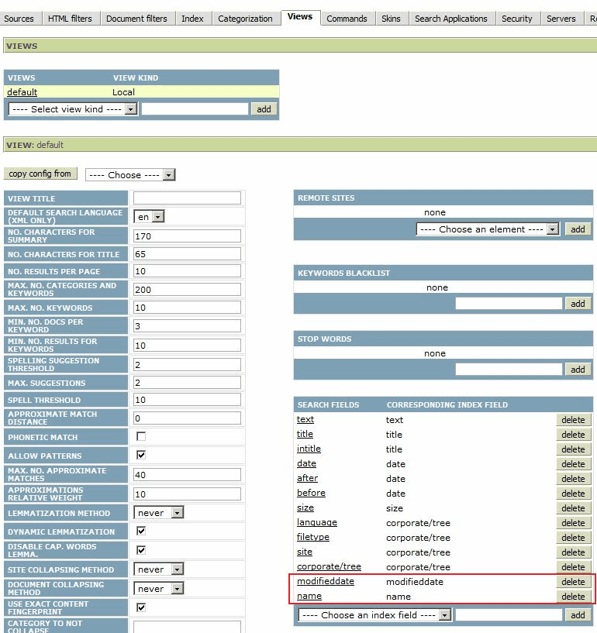Switch to Search Applications tab
This screenshot has width=597, height=633.
click(x=450, y=19)
